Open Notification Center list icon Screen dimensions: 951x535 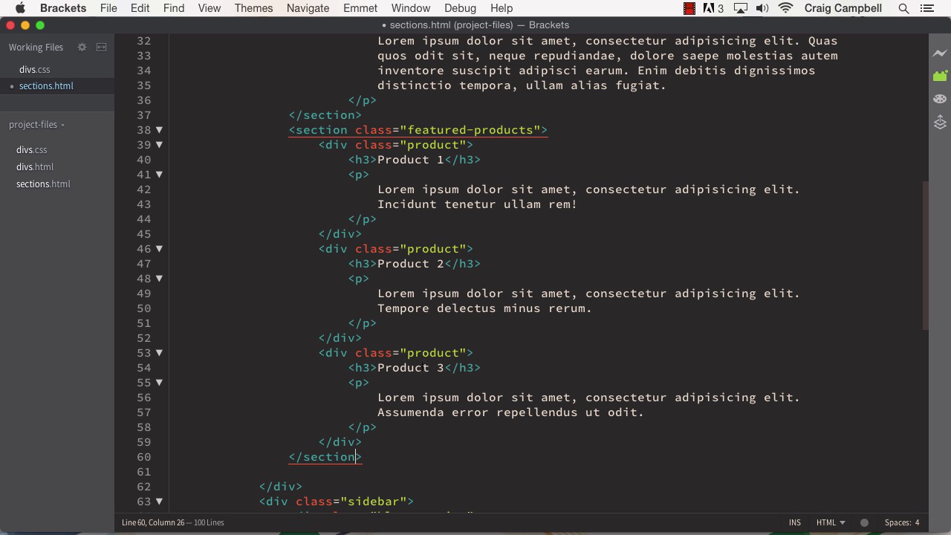tap(926, 8)
